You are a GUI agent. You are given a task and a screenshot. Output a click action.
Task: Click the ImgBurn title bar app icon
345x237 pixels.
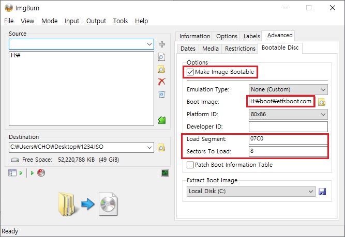pos(9,8)
